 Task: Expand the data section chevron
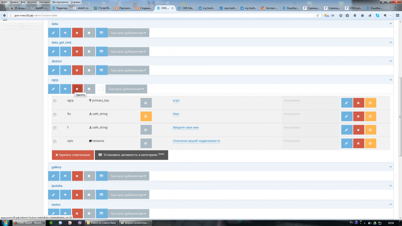click(x=390, y=24)
